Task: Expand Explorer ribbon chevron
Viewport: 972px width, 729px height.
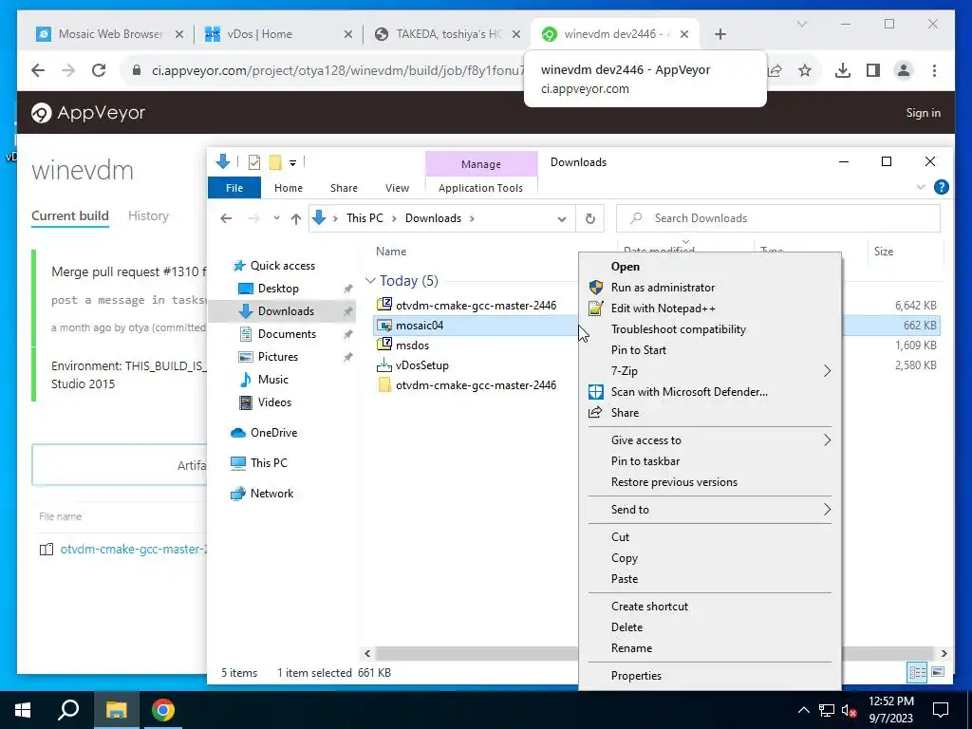Action: pos(921,187)
